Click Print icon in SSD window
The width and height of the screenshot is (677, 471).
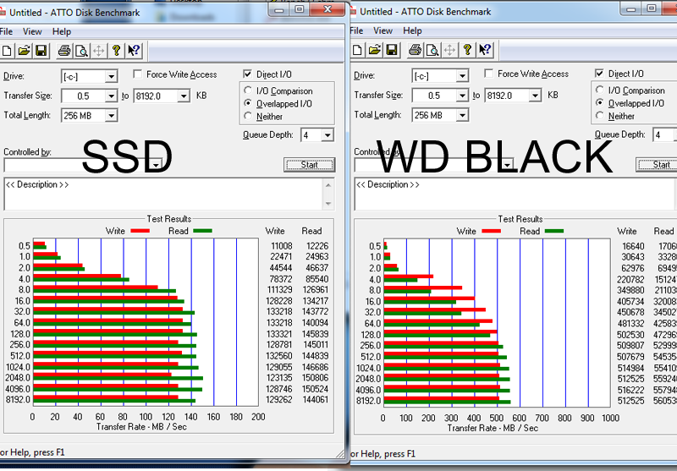pos(64,51)
